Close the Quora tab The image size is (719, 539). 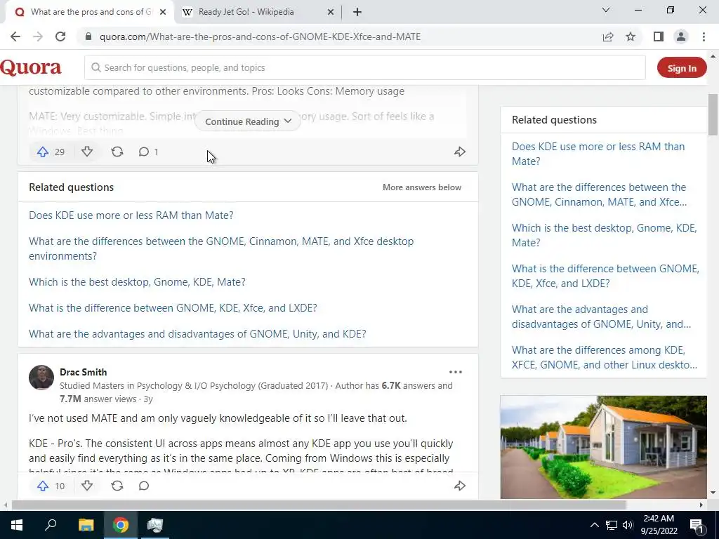pos(163,12)
